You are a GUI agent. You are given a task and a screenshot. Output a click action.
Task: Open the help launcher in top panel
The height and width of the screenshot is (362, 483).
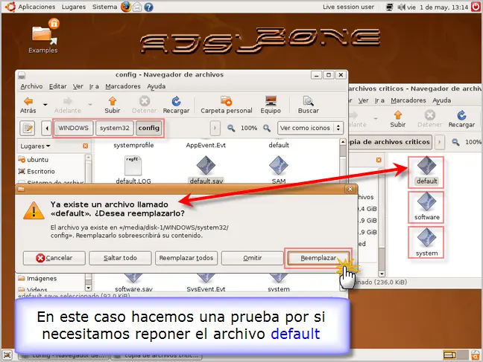[x=148, y=7]
